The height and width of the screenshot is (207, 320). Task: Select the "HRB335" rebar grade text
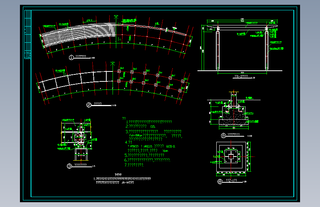[148, 146]
